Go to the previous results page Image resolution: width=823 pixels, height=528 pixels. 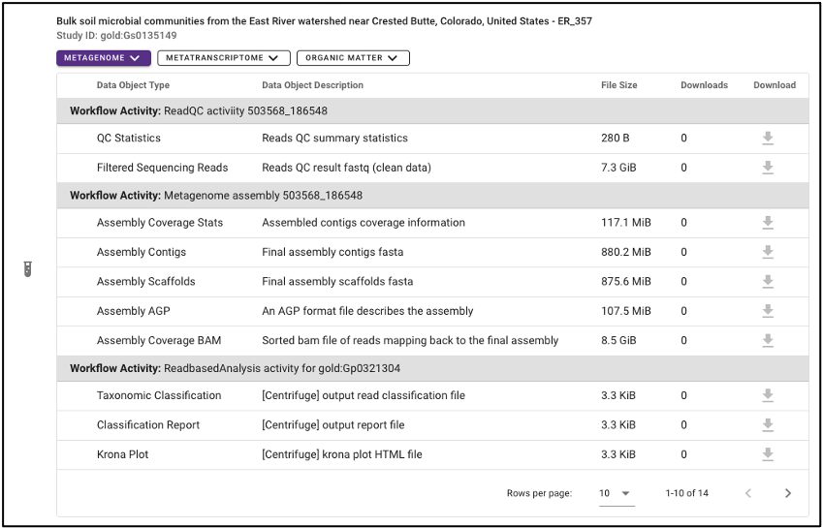[748, 493]
